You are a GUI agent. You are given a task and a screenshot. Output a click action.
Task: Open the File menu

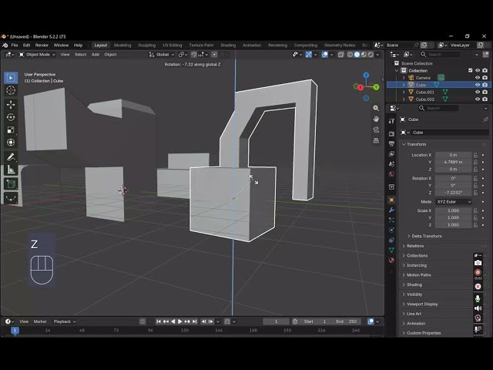pos(15,45)
